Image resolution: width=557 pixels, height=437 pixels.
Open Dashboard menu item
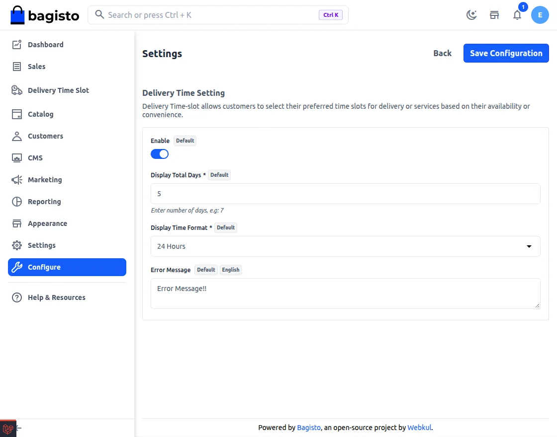[67, 44]
